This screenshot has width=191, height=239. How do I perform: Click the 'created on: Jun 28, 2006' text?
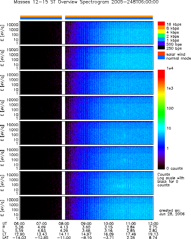coord(172,212)
